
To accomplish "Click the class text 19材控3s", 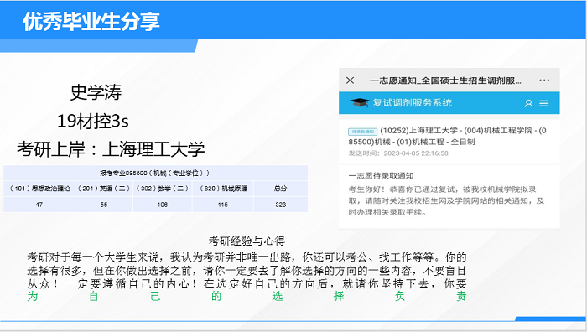I will click(93, 121).
